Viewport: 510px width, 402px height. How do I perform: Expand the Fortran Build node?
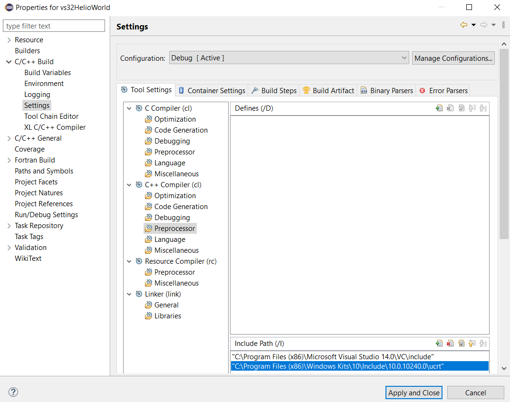coord(9,160)
